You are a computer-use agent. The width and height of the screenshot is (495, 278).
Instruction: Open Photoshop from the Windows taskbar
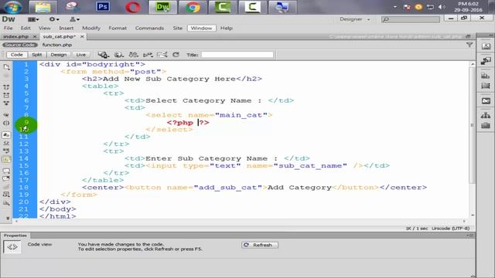click(x=103, y=7)
